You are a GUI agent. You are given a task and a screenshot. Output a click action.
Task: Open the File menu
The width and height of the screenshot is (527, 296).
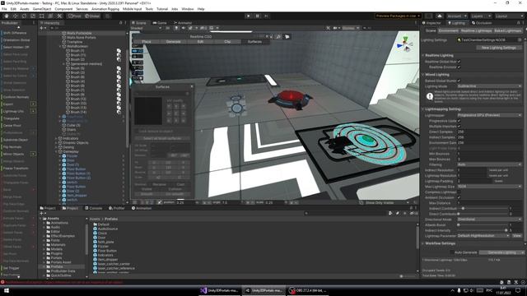click(x=4, y=9)
